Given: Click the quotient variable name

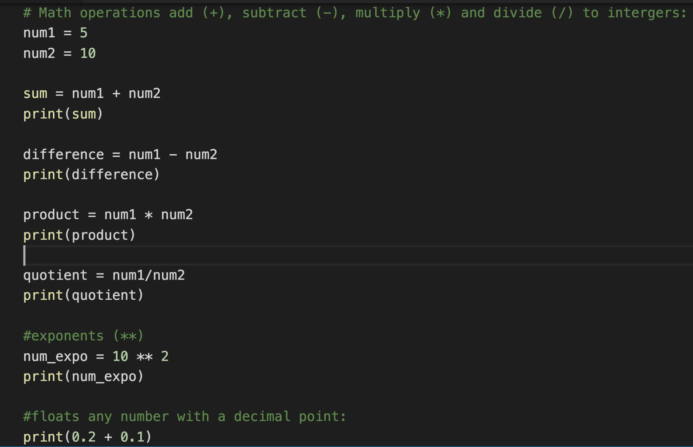Looking at the screenshot, I should pyautogui.click(x=55, y=275).
